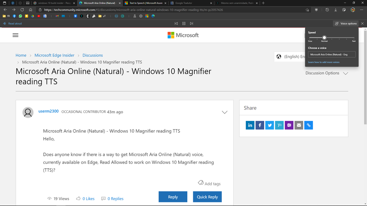367x206 pixels.
Task: Open the WhatsApp bookmark
Action: pyautogui.click(x=20, y=16)
